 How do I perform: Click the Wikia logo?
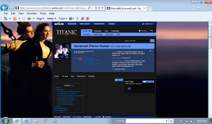click(x=59, y=24)
